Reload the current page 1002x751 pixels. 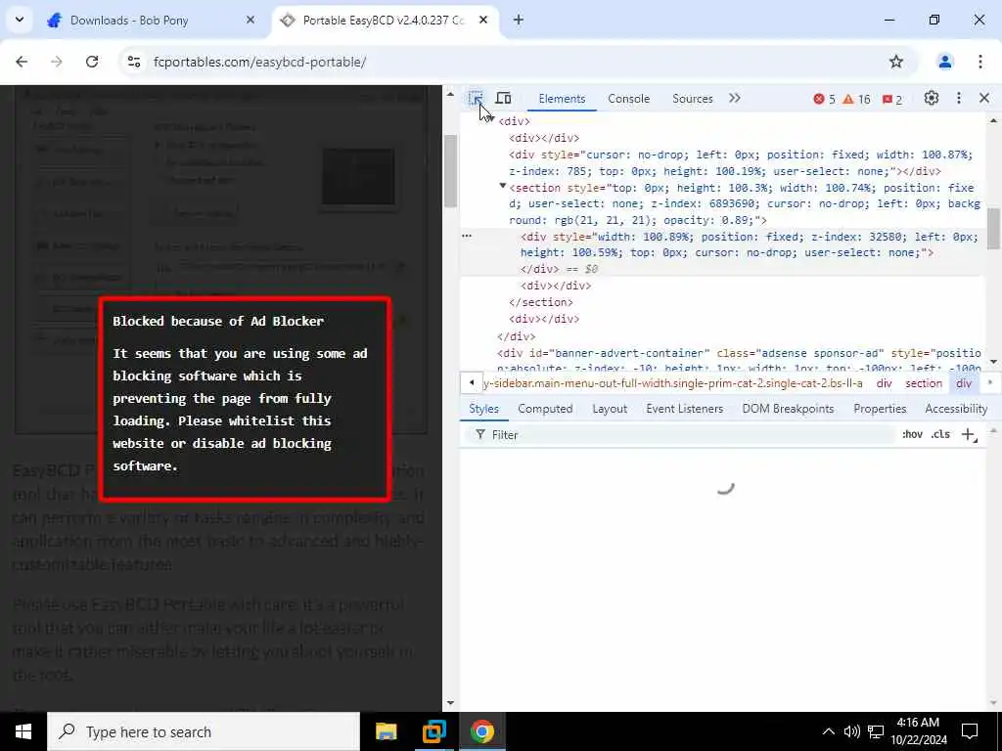click(92, 62)
